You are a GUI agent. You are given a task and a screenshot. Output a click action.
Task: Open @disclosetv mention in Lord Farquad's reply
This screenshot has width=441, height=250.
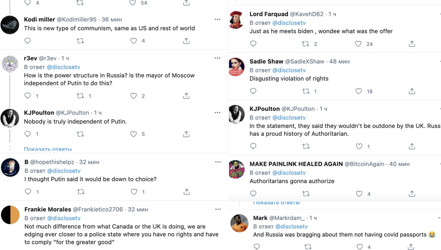click(x=289, y=23)
